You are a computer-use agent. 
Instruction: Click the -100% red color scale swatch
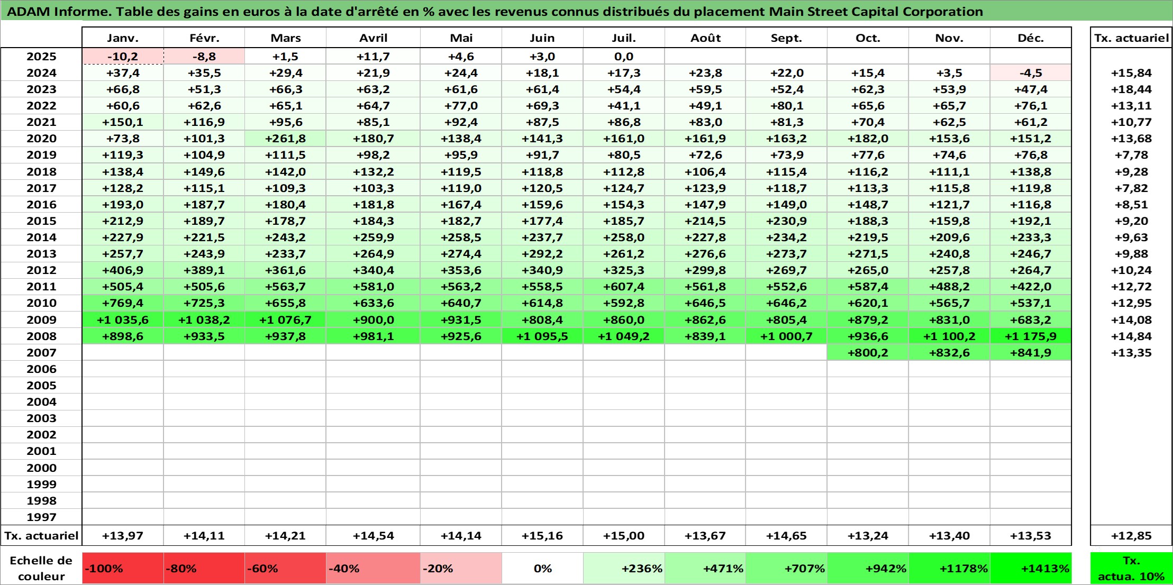[123, 569]
